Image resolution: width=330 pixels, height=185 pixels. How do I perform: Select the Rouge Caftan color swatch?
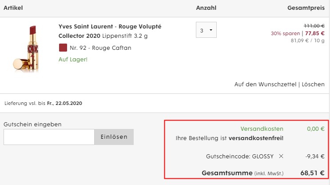(x=63, y=48)
